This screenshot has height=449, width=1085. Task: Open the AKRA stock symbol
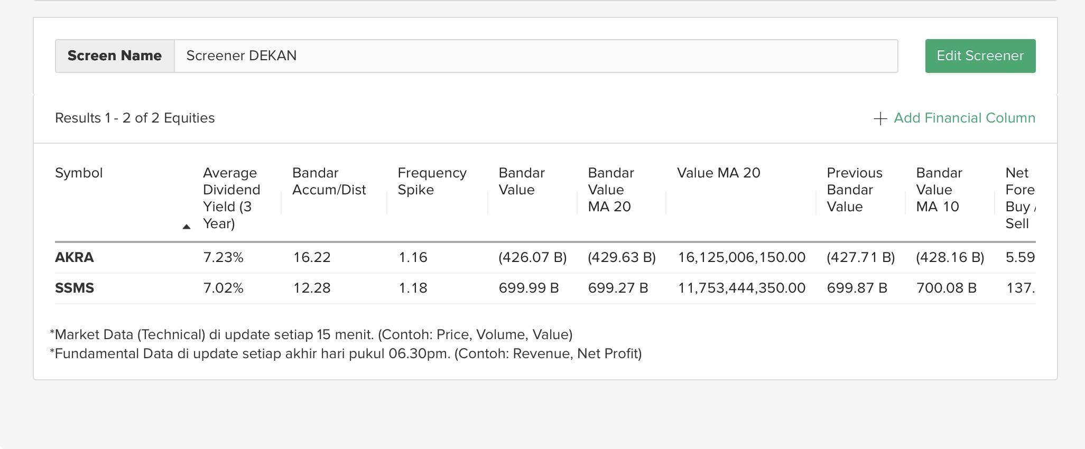point(75,258)
